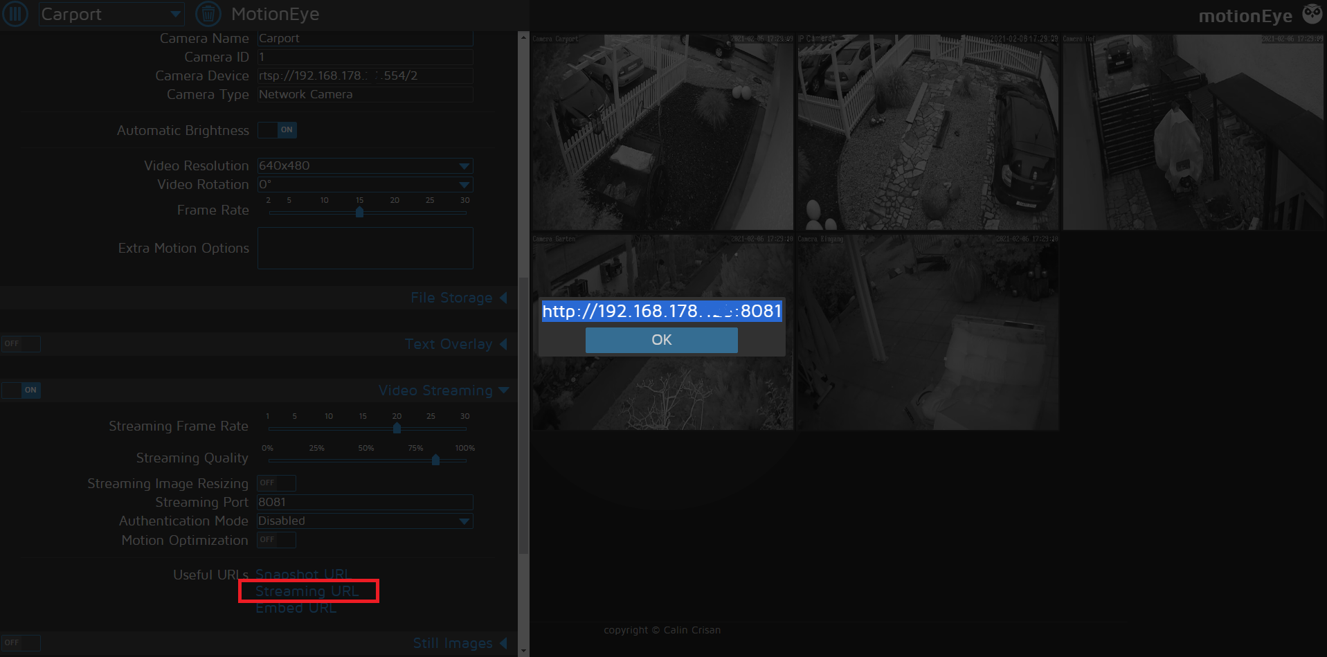This screenshot has height=657, width=1327.
Task: Toggle the Still Images section switch
Action: tap(21, 643)
